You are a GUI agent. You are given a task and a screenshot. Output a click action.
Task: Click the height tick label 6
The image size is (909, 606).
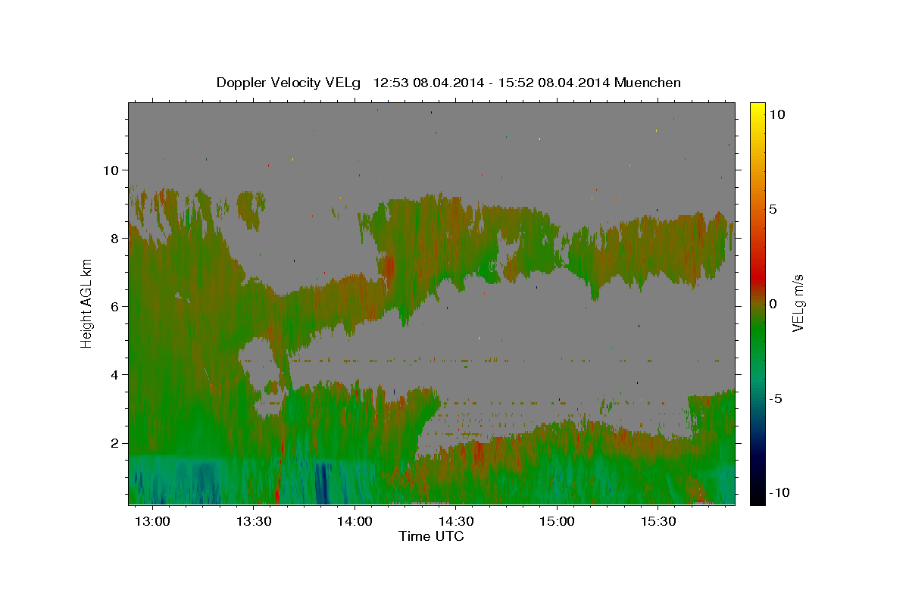(x=114, y=306)
